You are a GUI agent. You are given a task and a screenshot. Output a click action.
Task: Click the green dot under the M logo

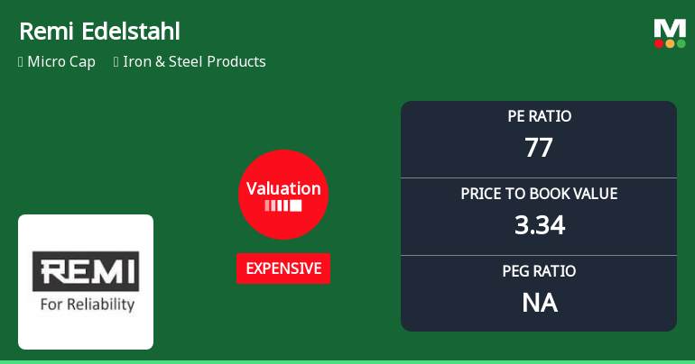[681, 43]
